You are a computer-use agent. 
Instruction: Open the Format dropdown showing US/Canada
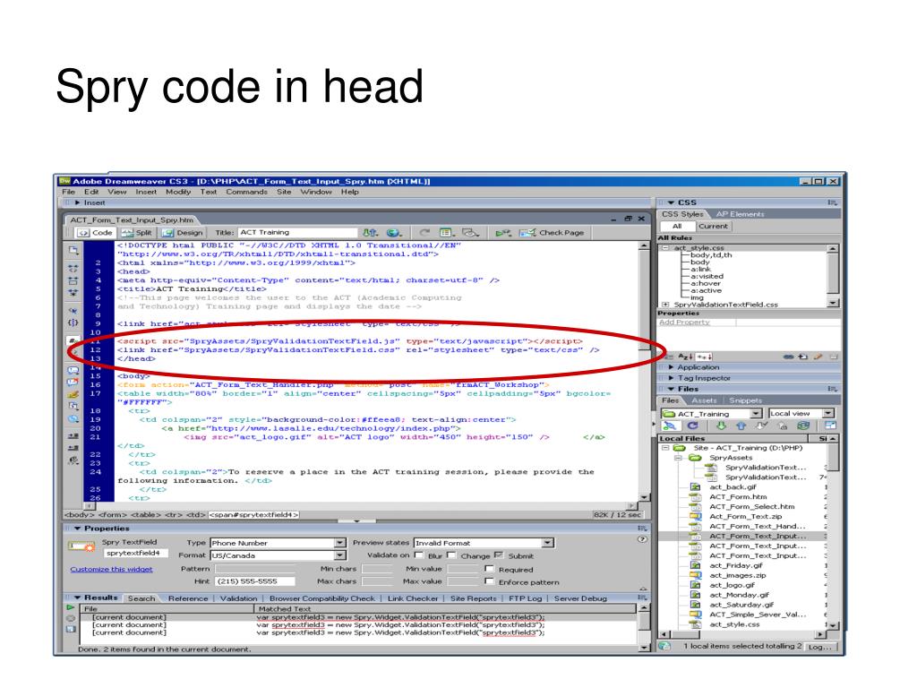point(279,555)
